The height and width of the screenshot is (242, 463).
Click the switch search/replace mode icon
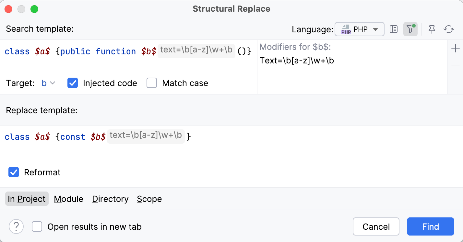[x=449, y=29]
